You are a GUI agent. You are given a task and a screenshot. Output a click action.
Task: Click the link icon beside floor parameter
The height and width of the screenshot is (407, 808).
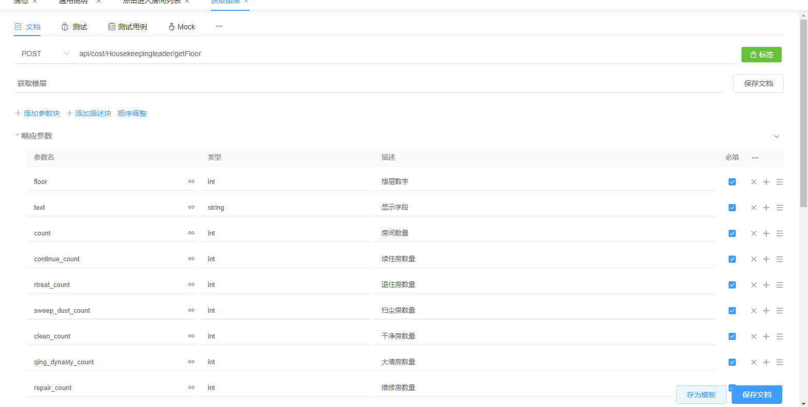pyautogui.click(x=191, y=181)
